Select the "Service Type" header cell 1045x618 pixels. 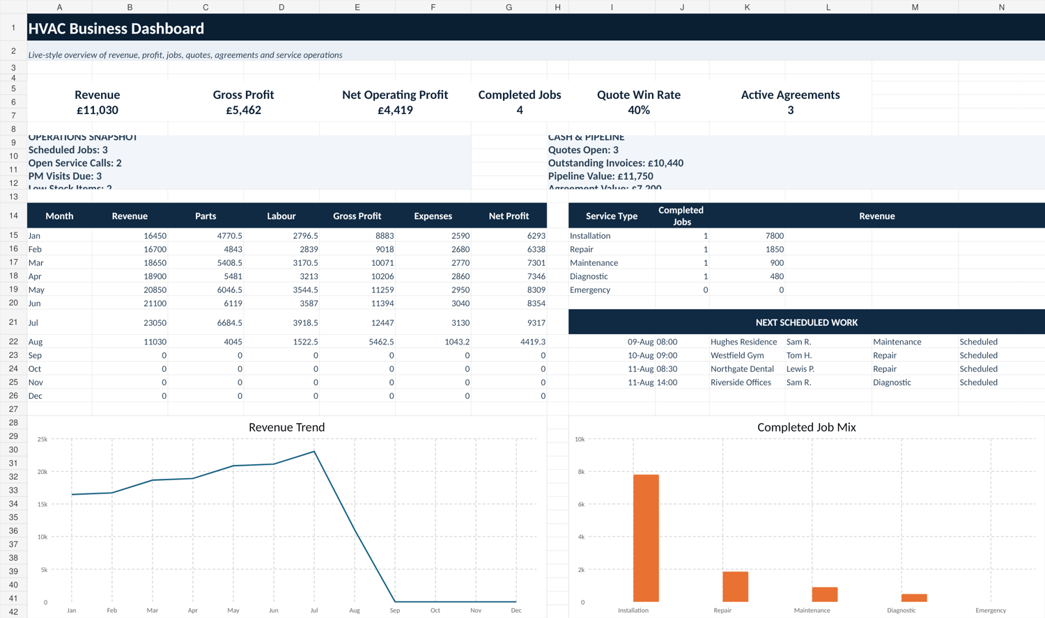tap(612, 216)
